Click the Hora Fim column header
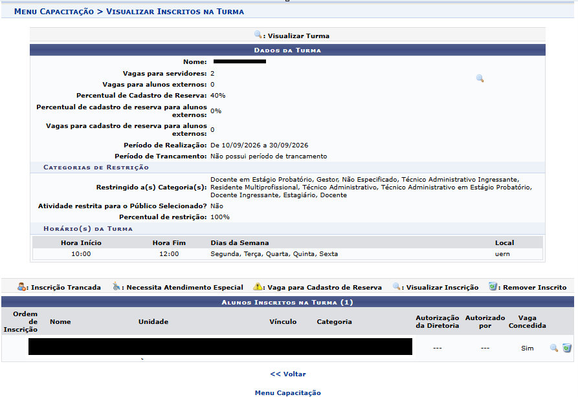Screen dimensions: 578x397 pos(169,243)
